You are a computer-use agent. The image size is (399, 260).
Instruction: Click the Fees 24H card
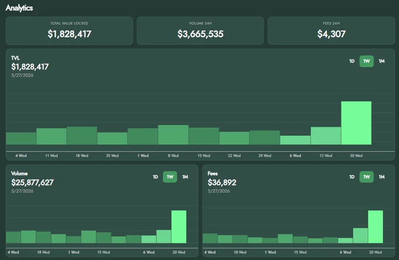tap(332, 30)
